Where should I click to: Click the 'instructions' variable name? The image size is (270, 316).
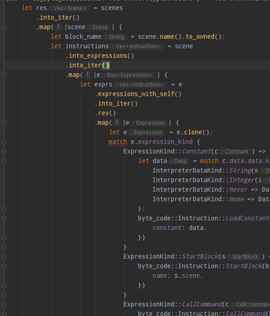pos(87,46)
